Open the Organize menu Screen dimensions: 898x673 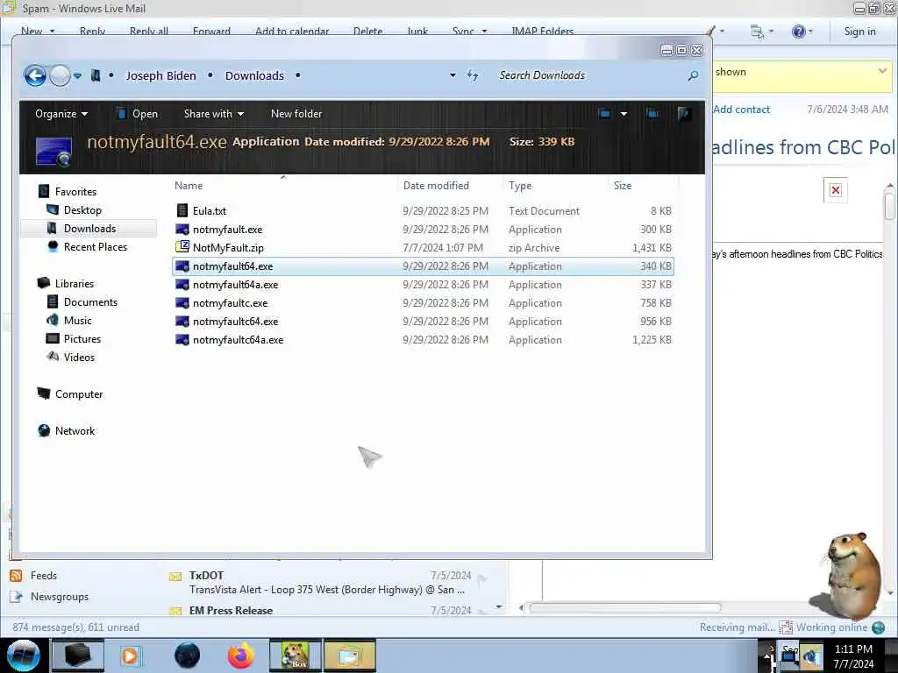tap(61, 114)
